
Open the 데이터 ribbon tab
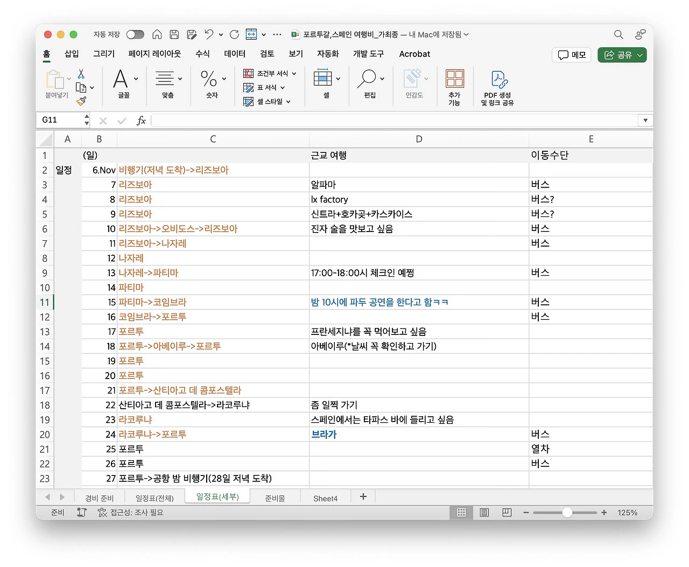235,54
